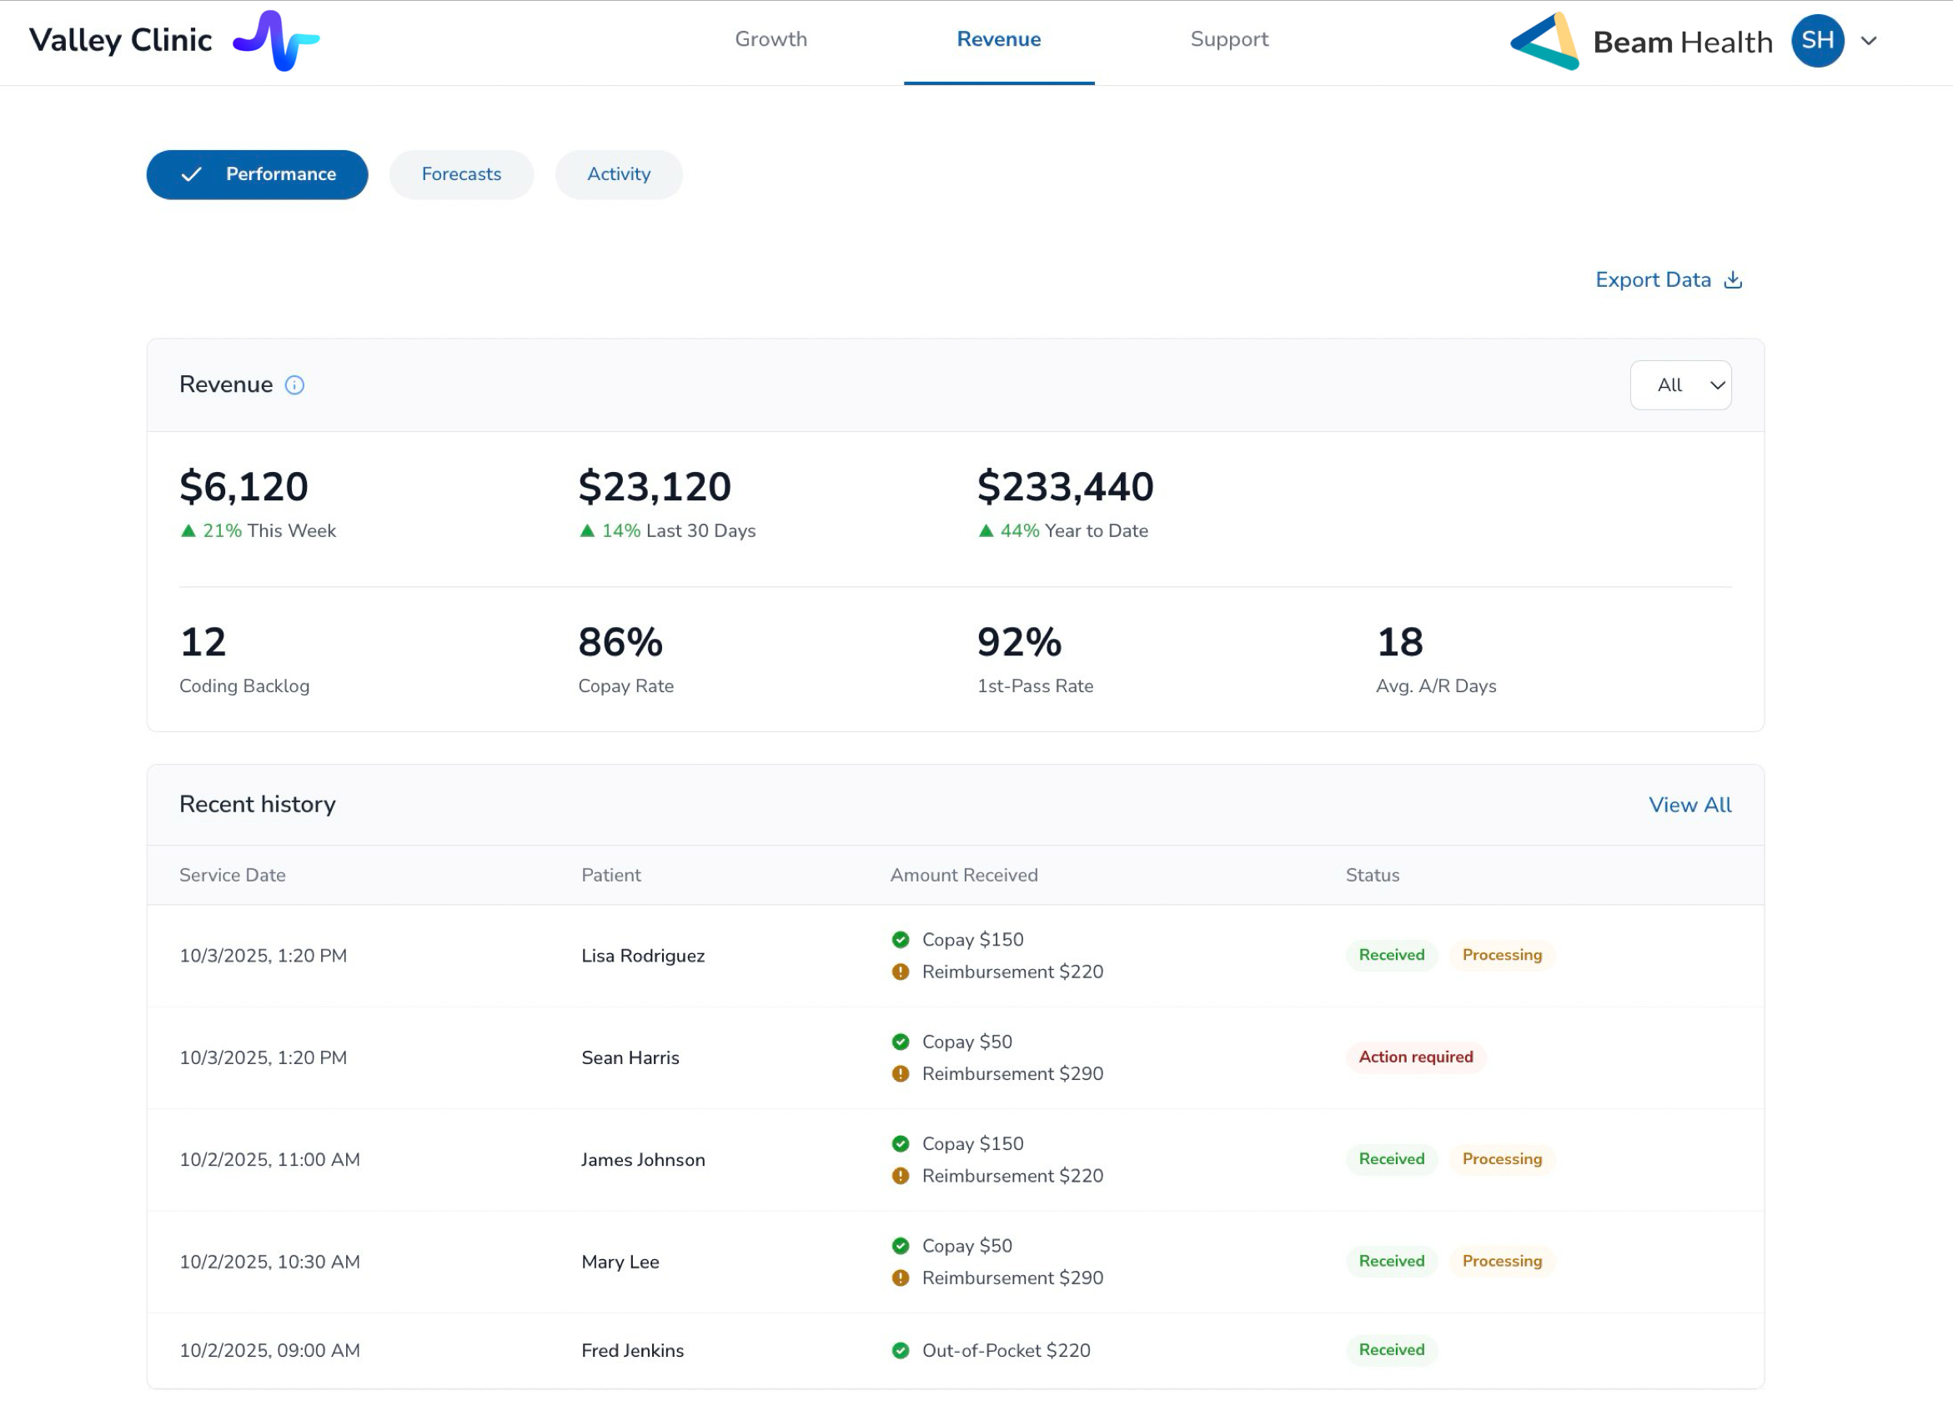
Task: Click View All in Recent history
Action: click(x=1689, y=805)
